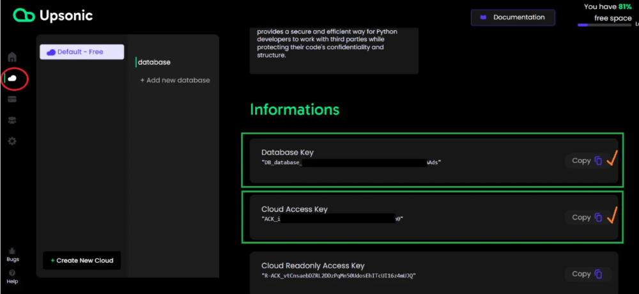
Task: Click Add new database
Action: coord(175,81)
